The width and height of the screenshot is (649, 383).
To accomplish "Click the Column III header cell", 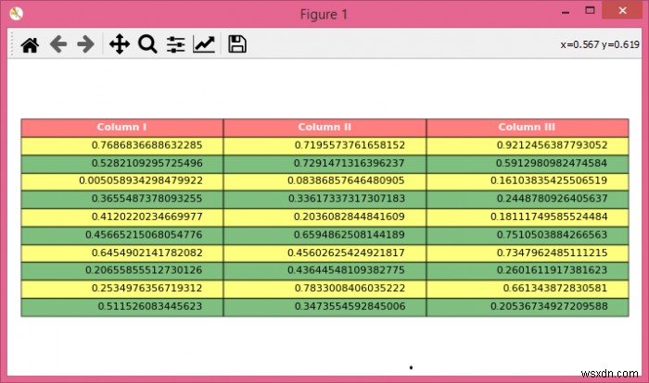I will pyautogui.click(x=528, y=128).
